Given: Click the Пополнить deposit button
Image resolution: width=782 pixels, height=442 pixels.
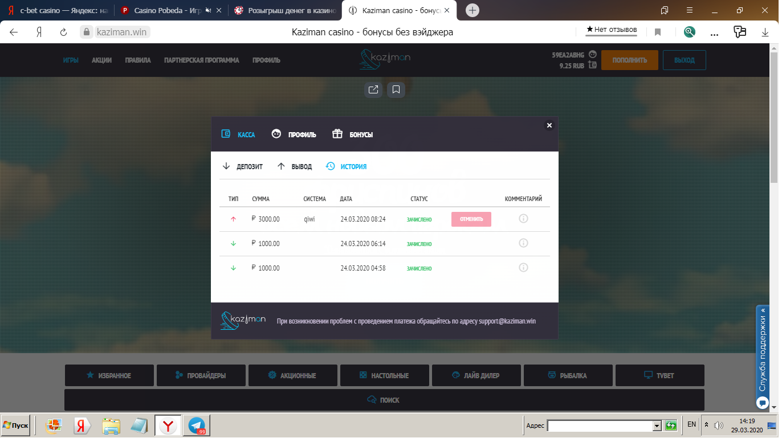Looking at the screenshot, I should (630, 60).
